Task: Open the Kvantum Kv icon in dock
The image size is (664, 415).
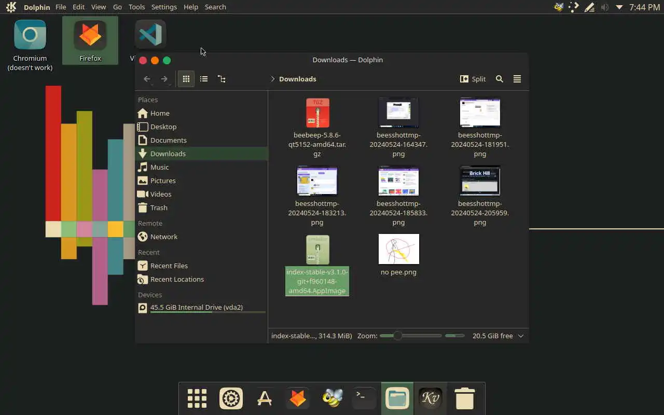Action: [431, 398]
